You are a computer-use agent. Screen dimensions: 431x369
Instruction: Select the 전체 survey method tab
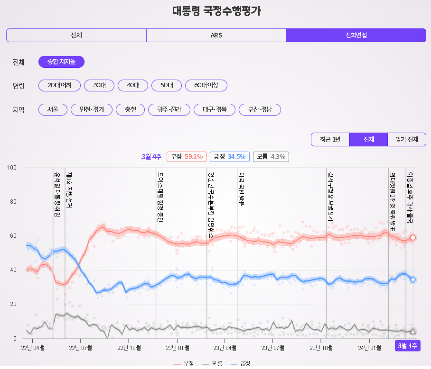click(x=76, y=35)
